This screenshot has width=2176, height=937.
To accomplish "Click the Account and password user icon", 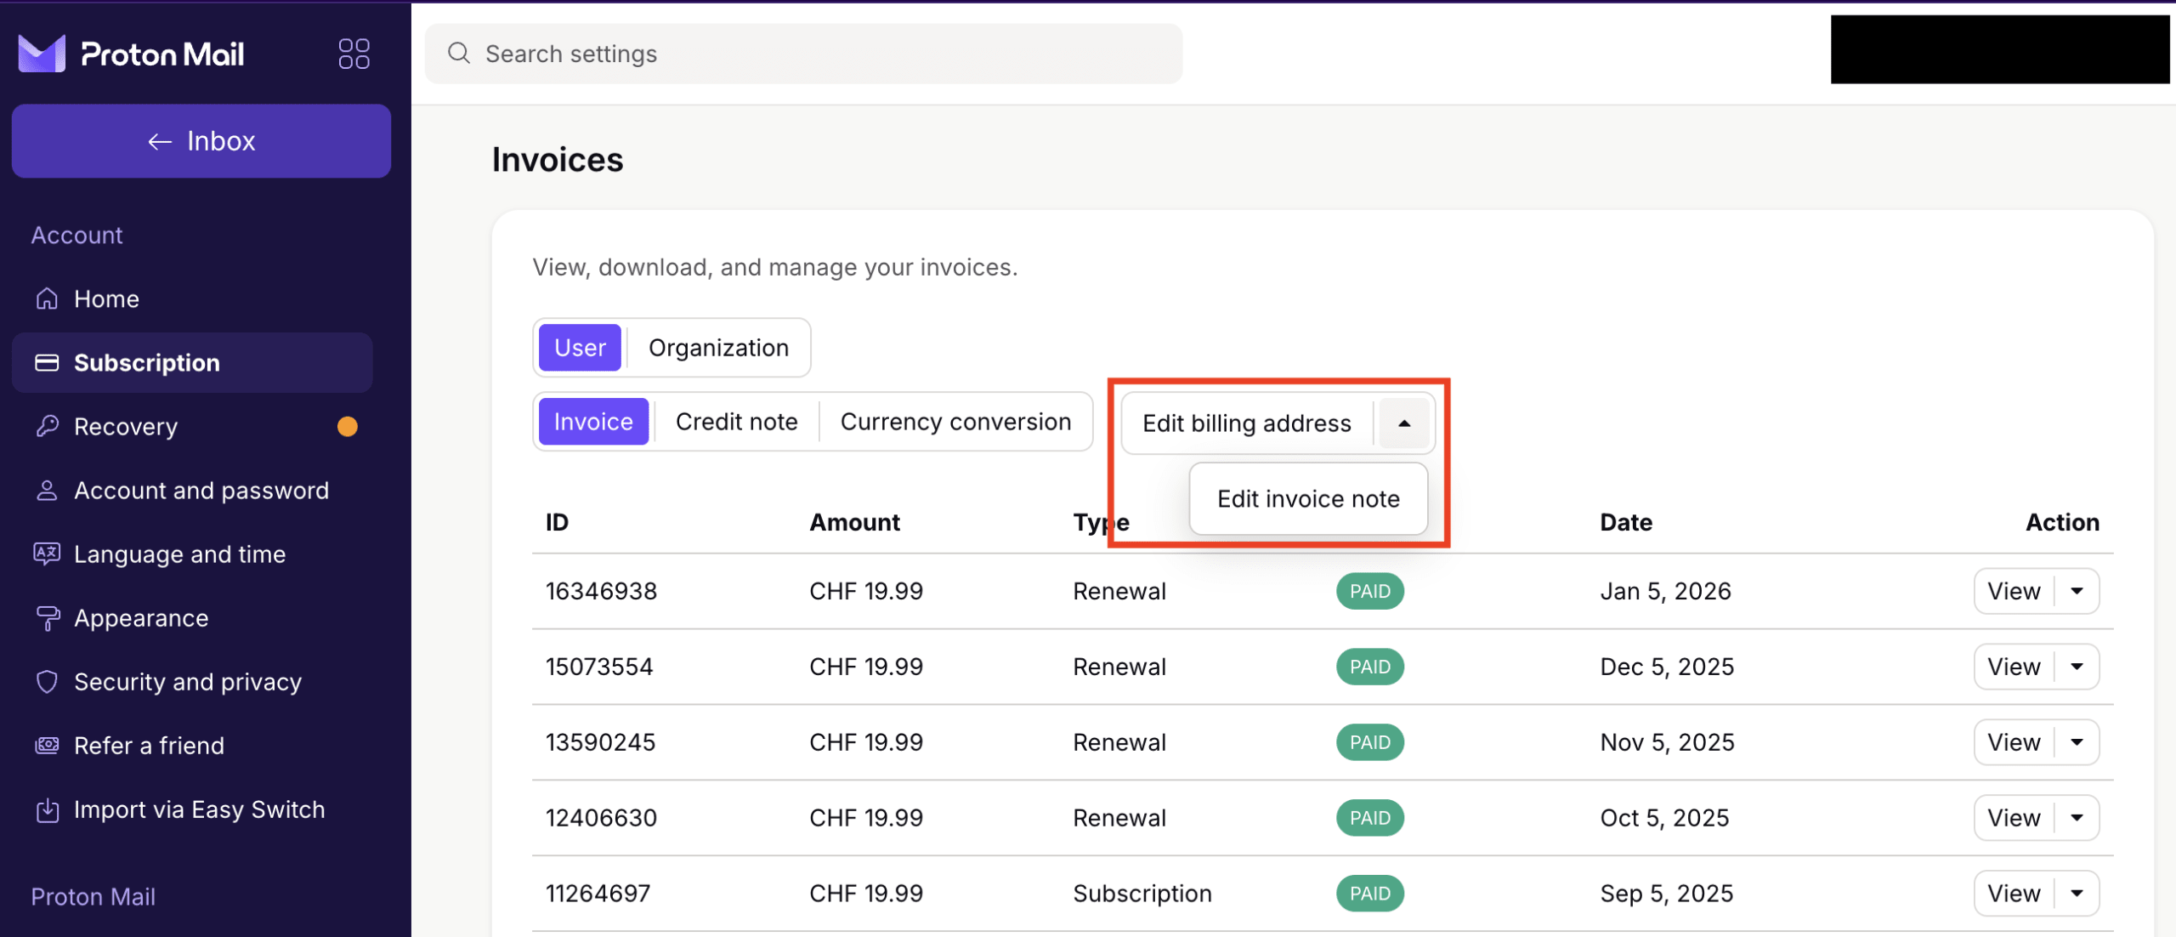I will tap(47, 490).
